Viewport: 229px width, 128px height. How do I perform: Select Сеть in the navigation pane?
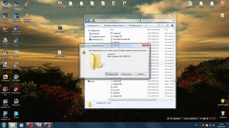coord(92,81)
